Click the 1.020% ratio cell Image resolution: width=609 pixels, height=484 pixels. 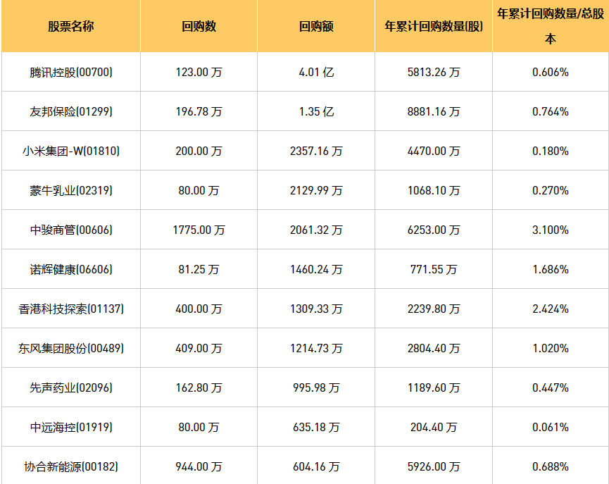[551, 348]
